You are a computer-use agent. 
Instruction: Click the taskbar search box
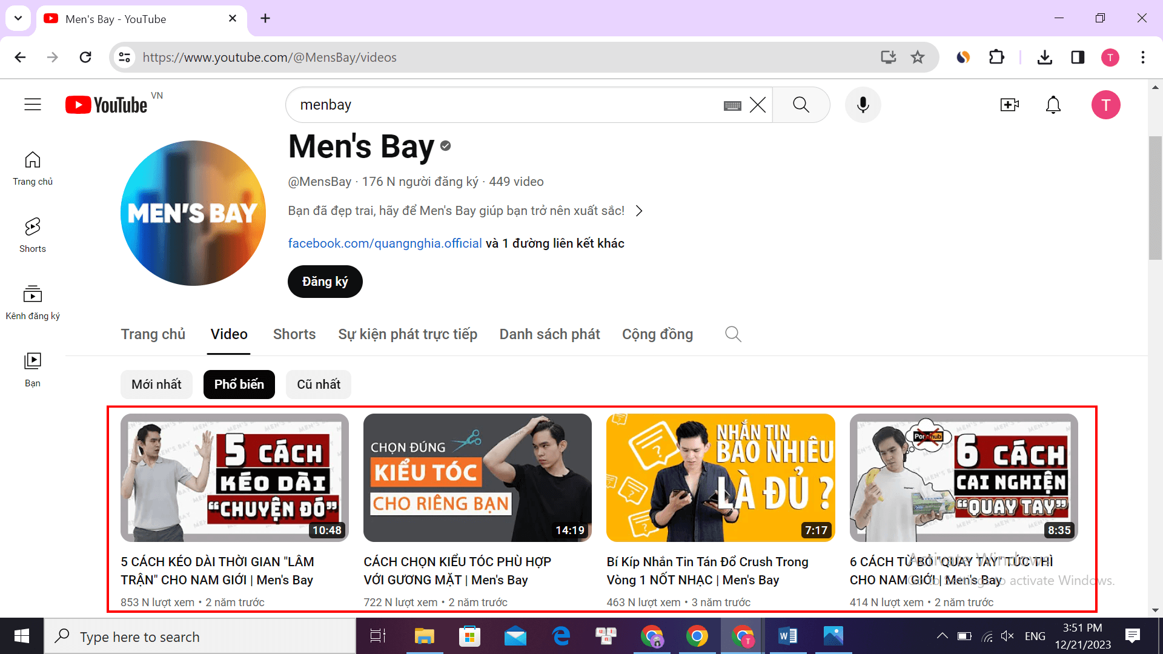tap(200, 636)
